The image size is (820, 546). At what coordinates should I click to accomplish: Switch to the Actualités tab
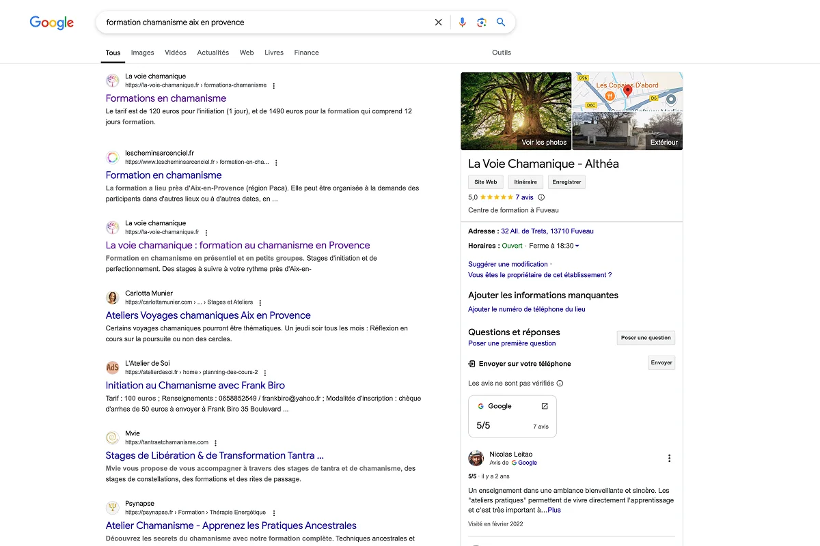click(x=213, y=53)
